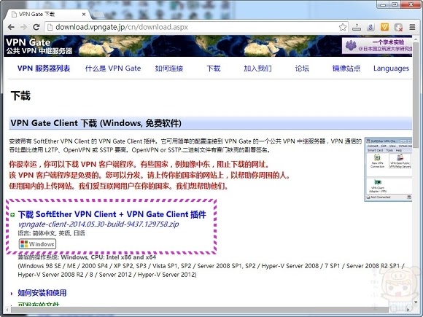Download SoftEther VPN Client + VPN Gate Client 插件
Image resolution: width=423 pixels, height=317 pixels.
coord(112,214)
